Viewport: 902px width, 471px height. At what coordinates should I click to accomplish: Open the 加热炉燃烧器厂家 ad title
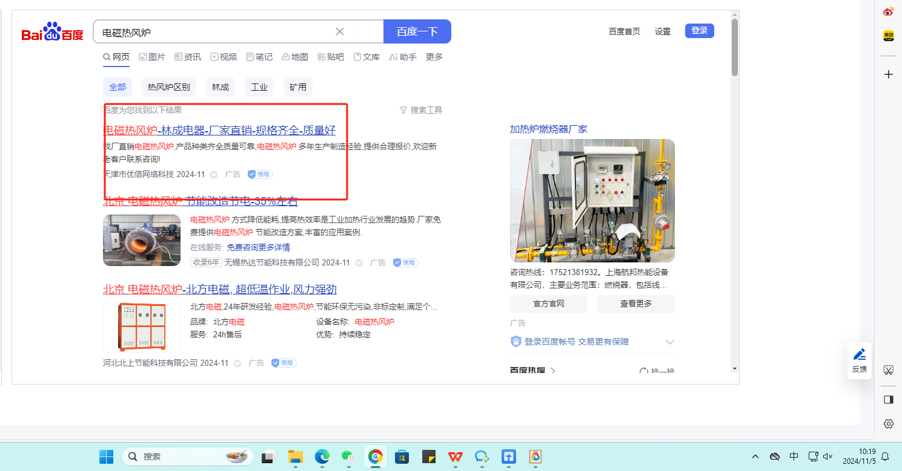[549, 129]
